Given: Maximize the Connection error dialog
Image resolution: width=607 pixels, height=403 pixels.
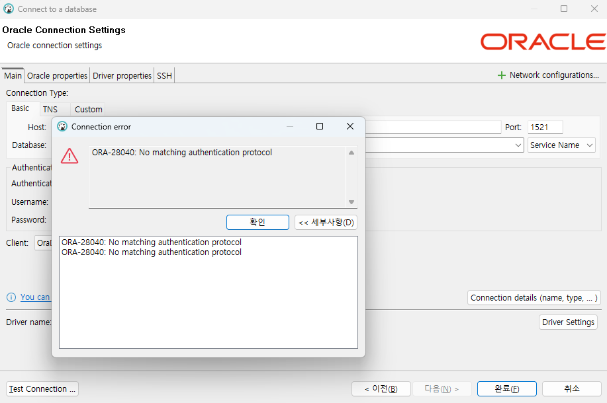Looking at the screenshot, I should 320,126.
